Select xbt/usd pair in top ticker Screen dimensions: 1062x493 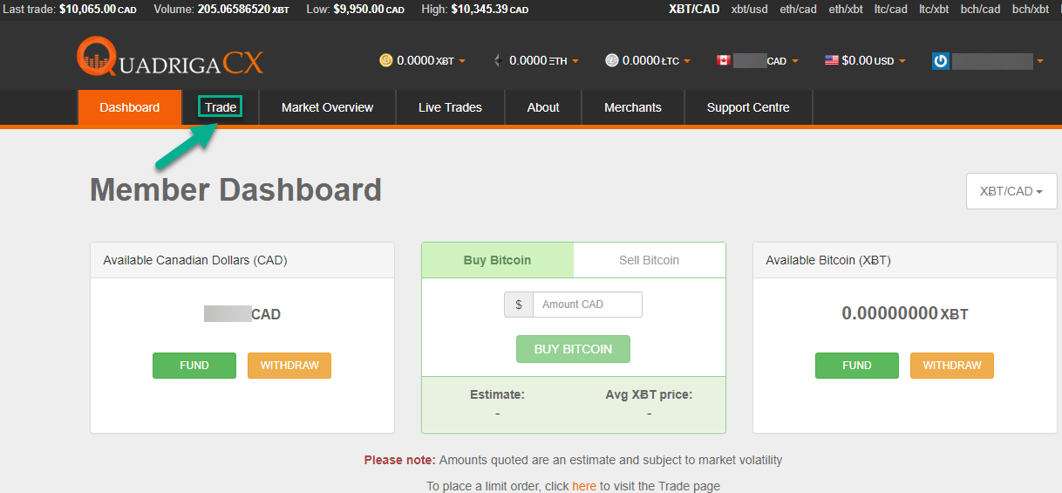coord(750,9)
